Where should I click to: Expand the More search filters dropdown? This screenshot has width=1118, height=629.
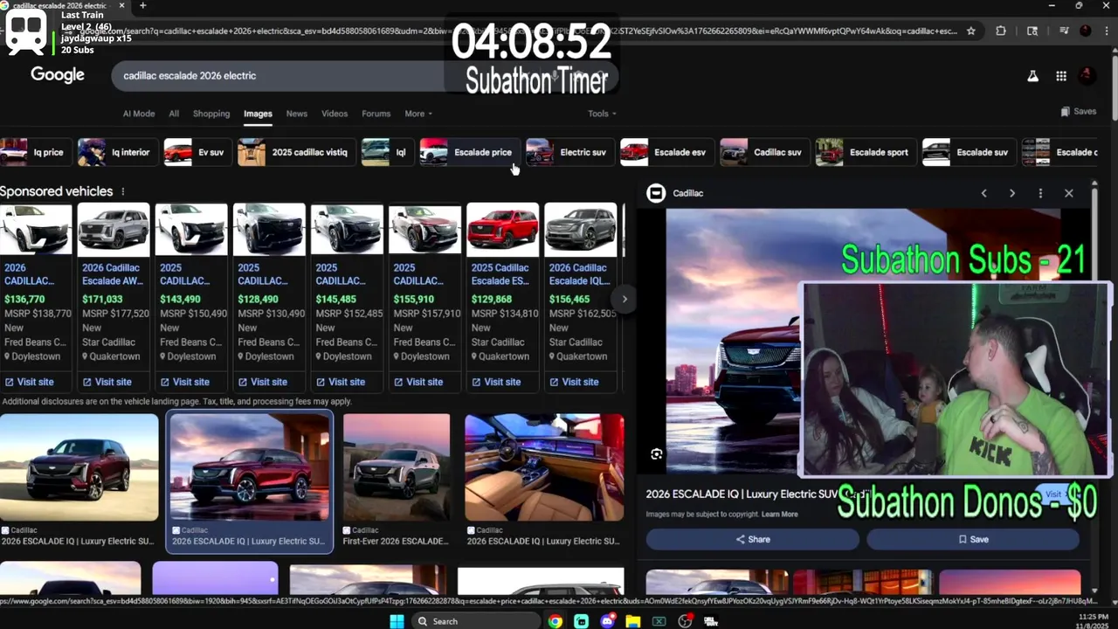tap(418, 114)
